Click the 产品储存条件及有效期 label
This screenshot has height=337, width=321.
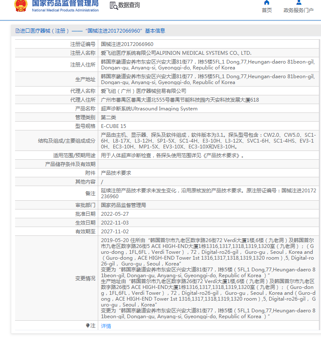70,164
